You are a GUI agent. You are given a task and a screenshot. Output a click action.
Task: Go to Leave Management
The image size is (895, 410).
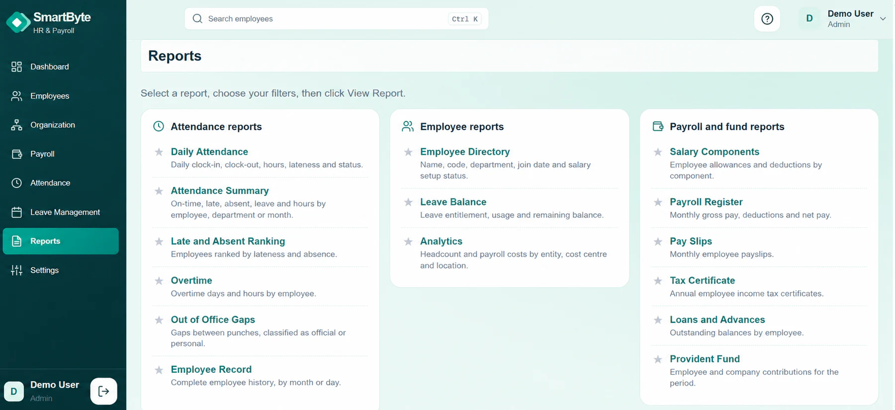[x=61, y=212]
